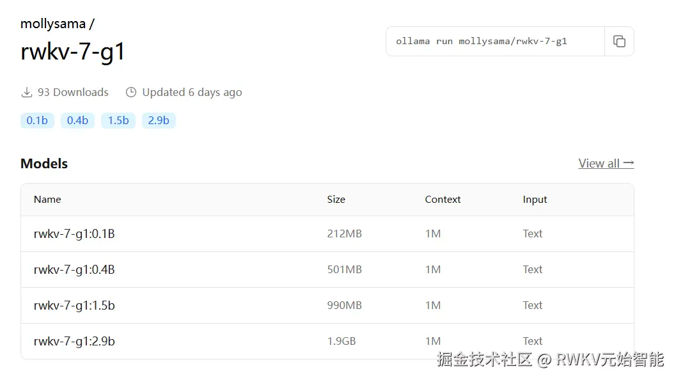Screen dimensions: 676x380
Task: Select the 2.9b tag
Action: [159, 120]
